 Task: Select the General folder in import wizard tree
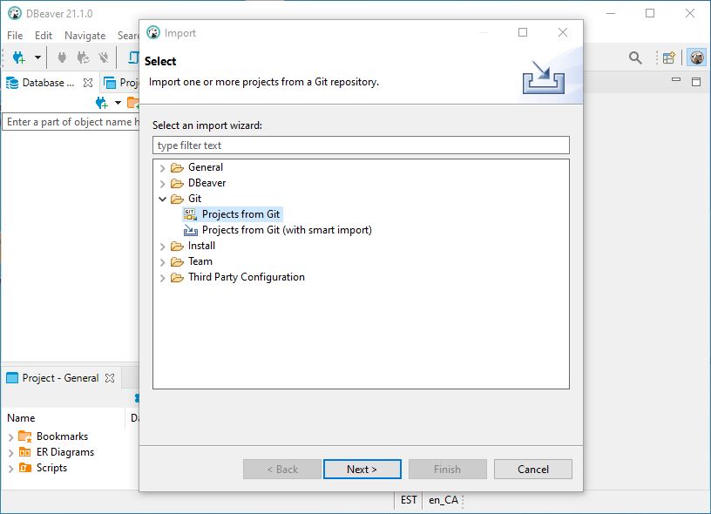(206, 167)
